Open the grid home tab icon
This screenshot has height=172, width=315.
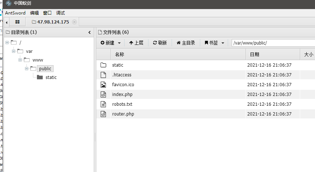[x=17, y=22]
